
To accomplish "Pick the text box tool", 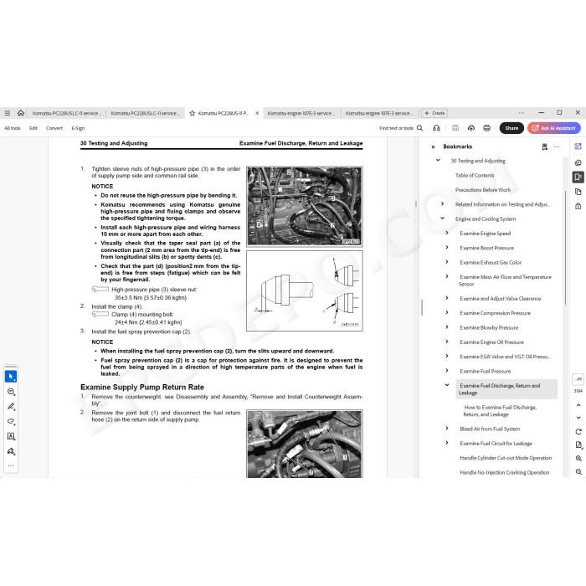I will click(11, 436).
